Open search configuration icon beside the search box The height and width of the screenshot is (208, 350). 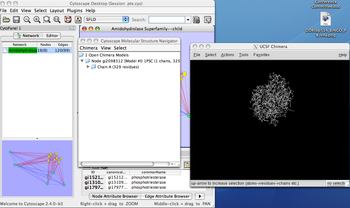click(196, 20)
